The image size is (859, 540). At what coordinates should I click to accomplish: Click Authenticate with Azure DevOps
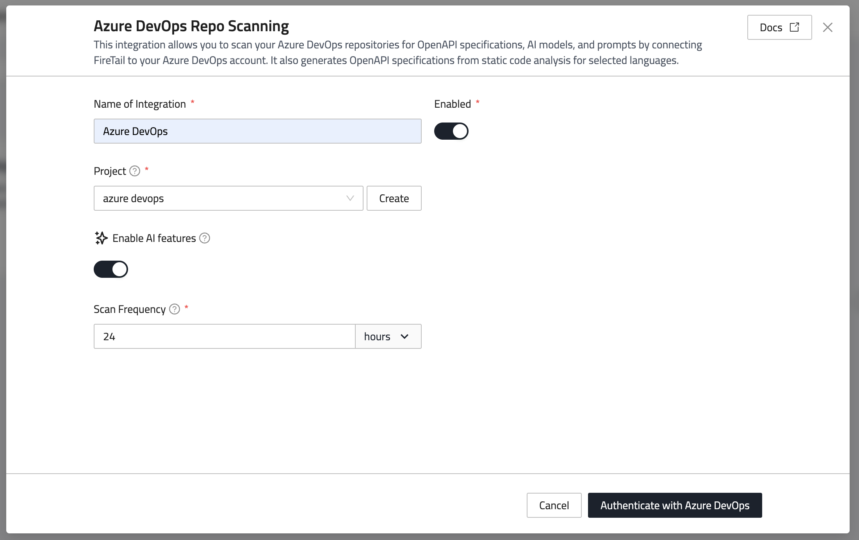[675, 505]
